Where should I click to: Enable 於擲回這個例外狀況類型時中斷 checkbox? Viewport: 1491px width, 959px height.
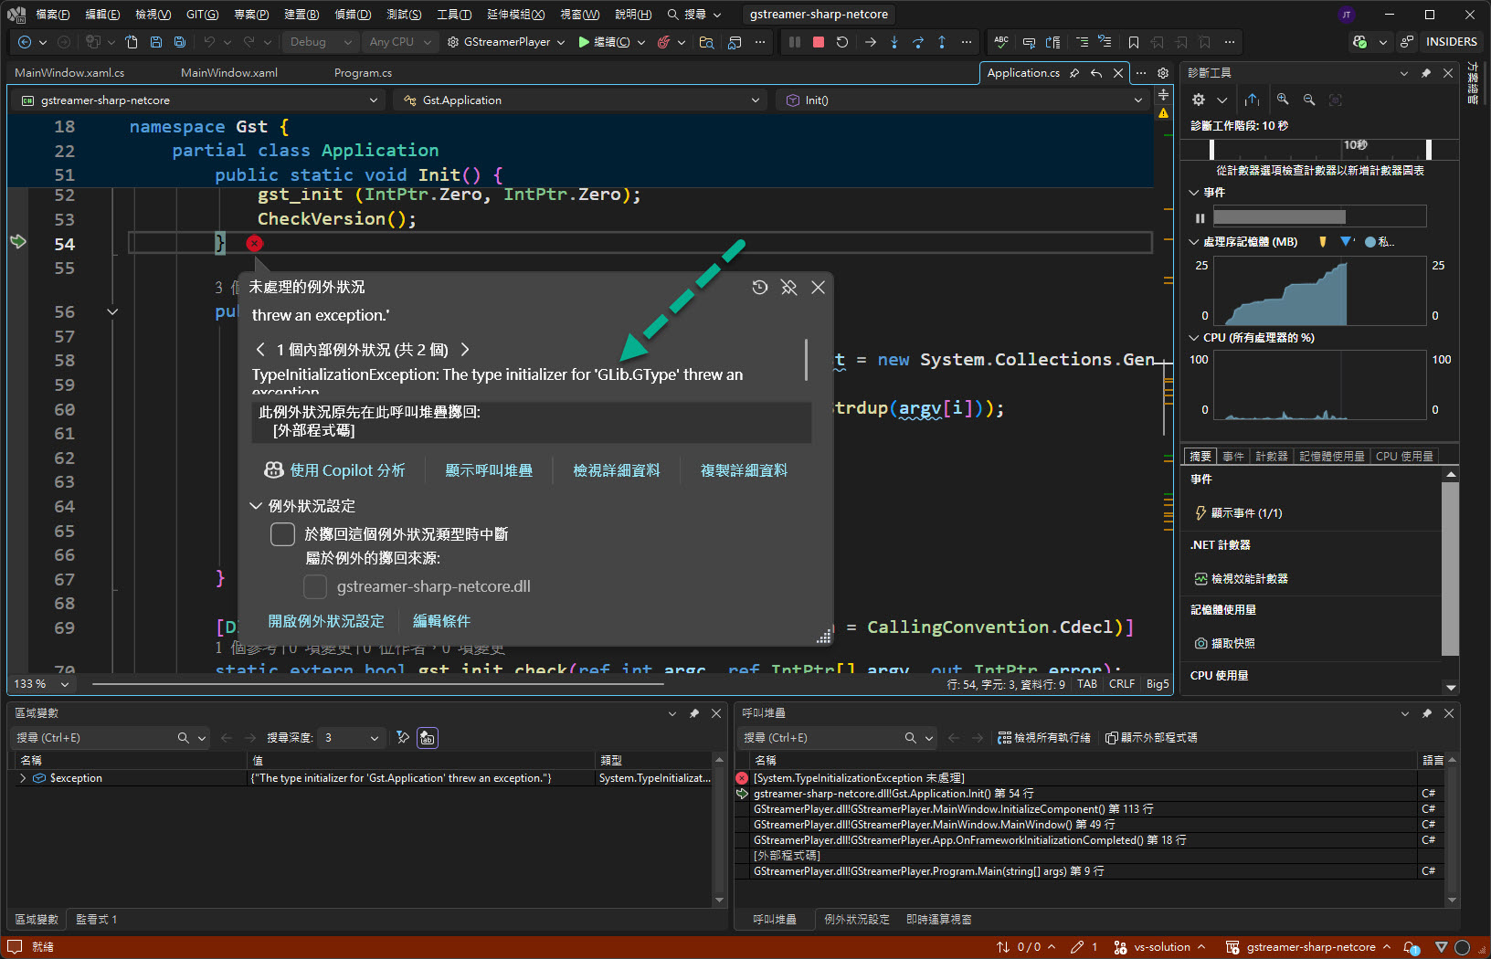(x=282, y=534)
